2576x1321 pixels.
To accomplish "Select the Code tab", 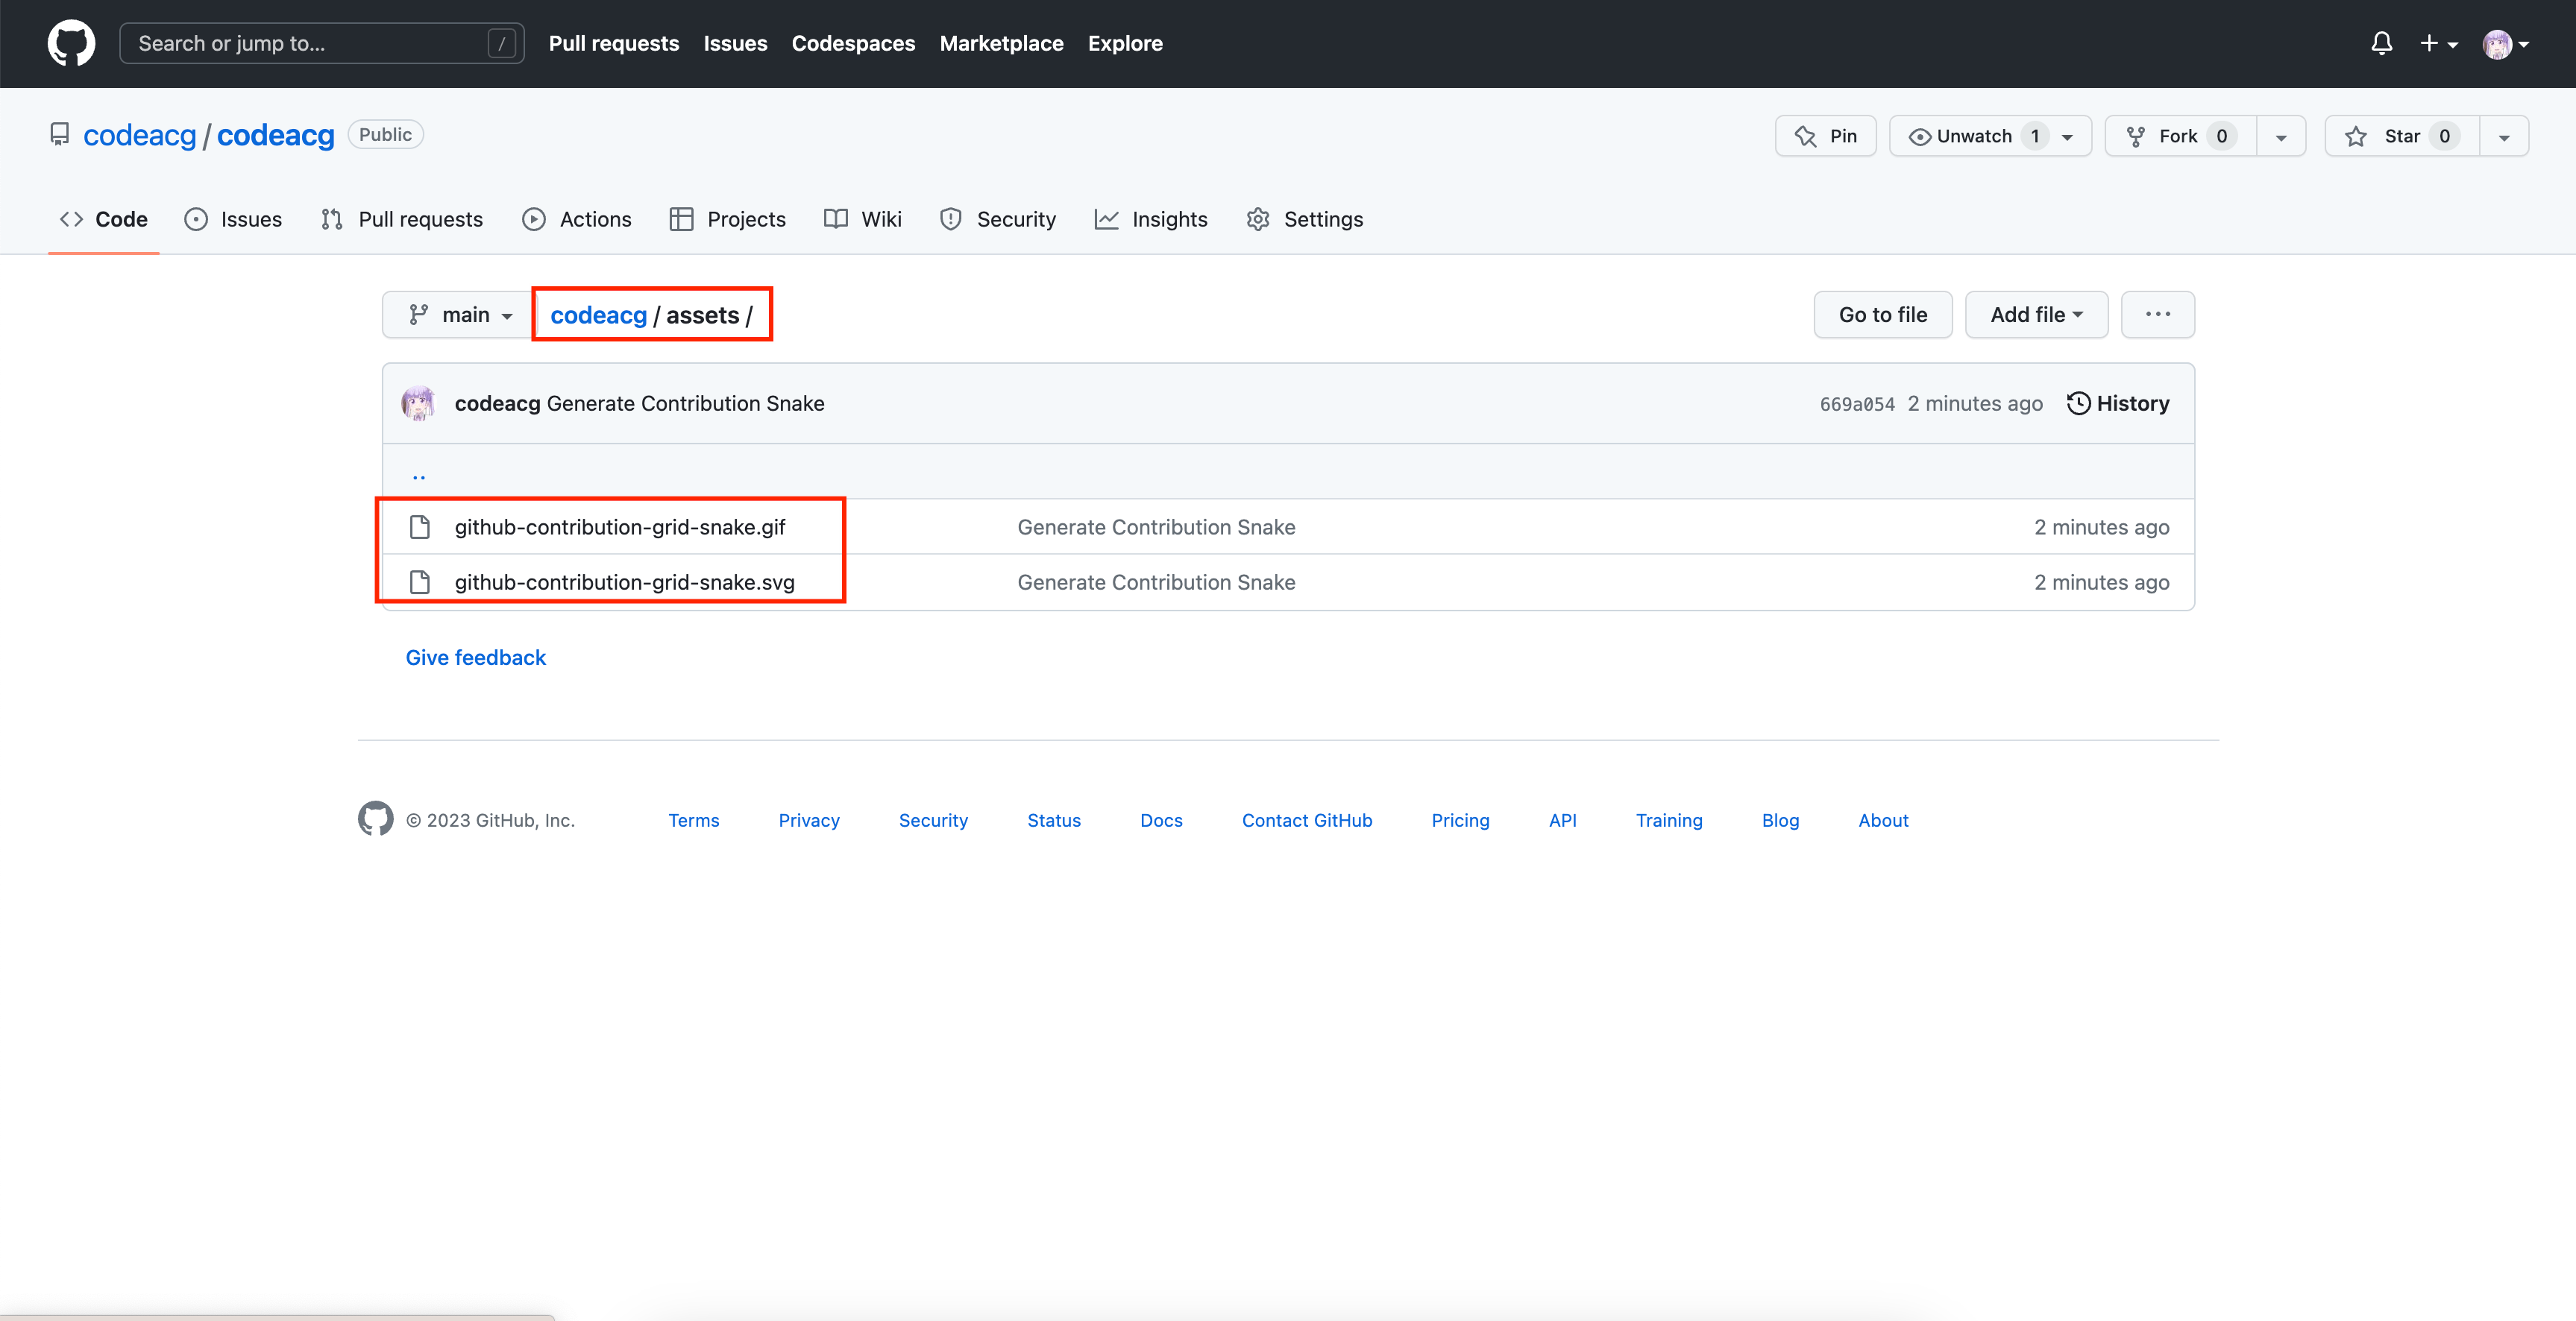I will pos(104,219).
